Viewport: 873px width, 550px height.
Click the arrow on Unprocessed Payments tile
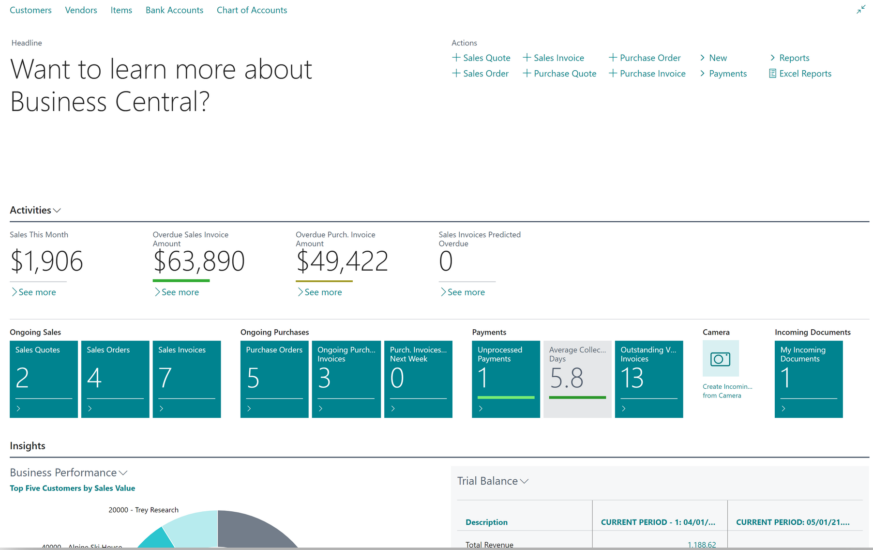(481, 409)
